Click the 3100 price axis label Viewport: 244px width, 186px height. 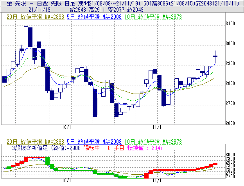(x=230, y=23)
